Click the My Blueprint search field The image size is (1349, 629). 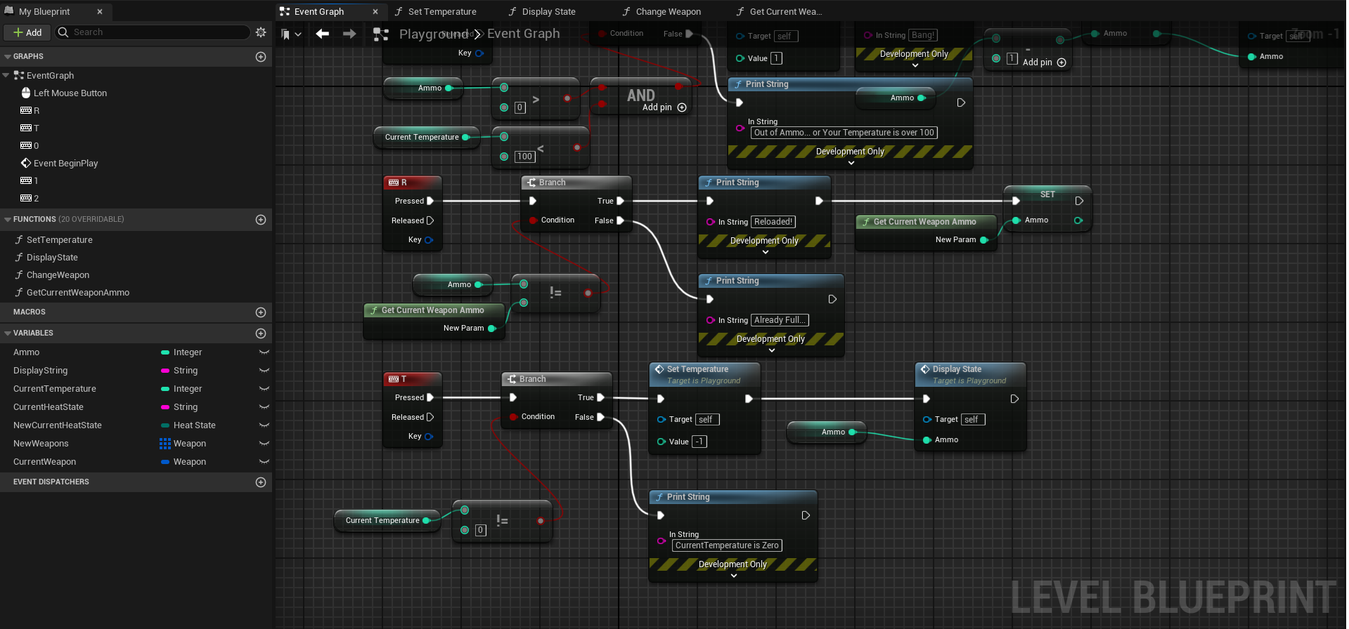point(153,32)
